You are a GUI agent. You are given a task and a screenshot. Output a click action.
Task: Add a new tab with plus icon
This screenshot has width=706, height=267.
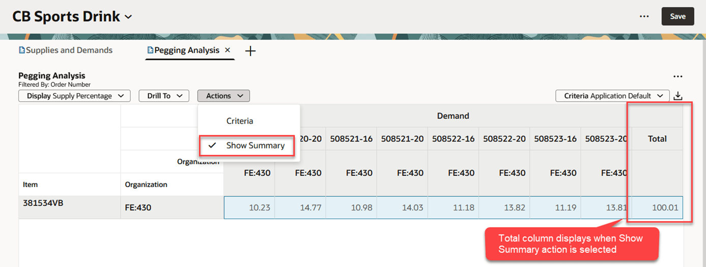(x=250, y=51)
